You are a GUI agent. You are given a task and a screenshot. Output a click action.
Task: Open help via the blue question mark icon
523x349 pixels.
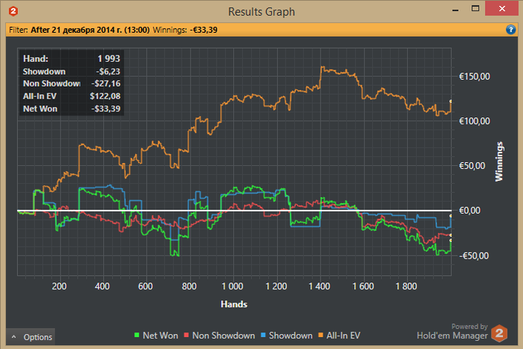tap(510, 30)
